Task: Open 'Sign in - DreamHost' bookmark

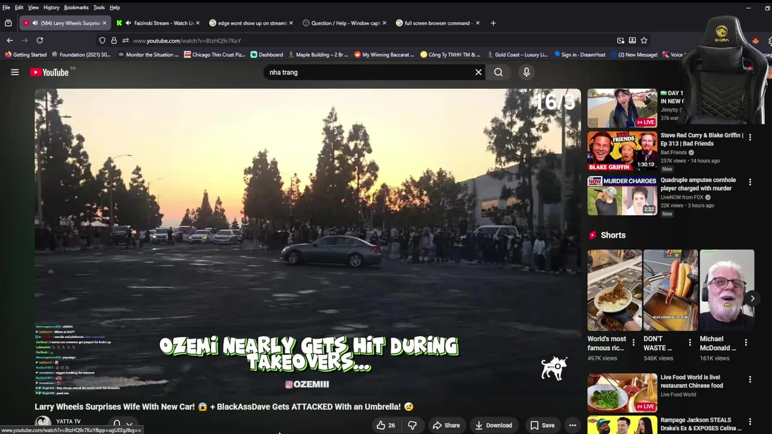Action: [x=579, y=55]
